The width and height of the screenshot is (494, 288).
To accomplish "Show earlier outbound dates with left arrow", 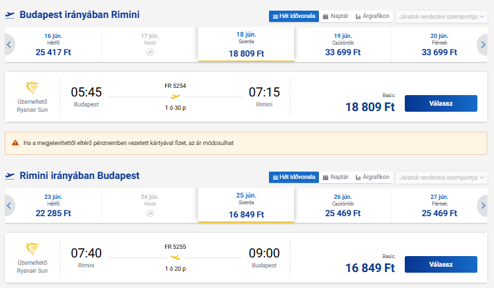I will (9, 45).
